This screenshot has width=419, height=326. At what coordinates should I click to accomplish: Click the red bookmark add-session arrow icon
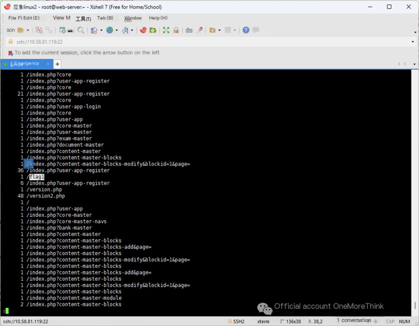pyautogui.click(x=10, y=53)
